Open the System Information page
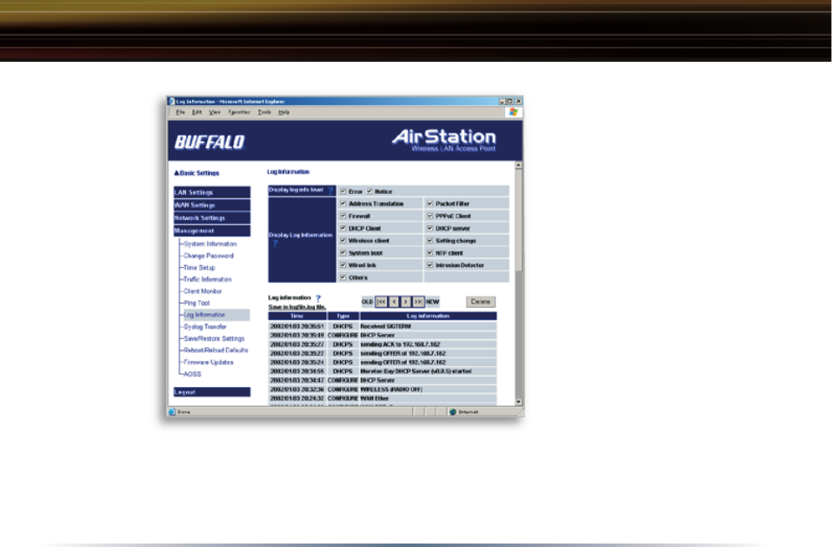Screen dimensions: 832x547 click(210, 244)
